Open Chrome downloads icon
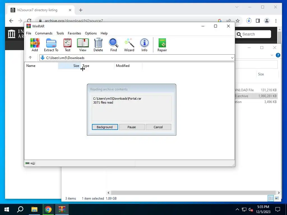287x215 pixels. 249,21
